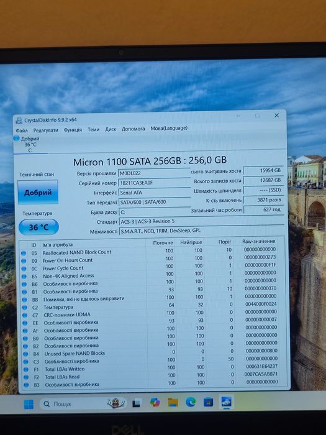The height and width of the screenshot is (435, 326).
Task: Click the serial number field 18211CA3EA0F
Action: tap(154, 183)
